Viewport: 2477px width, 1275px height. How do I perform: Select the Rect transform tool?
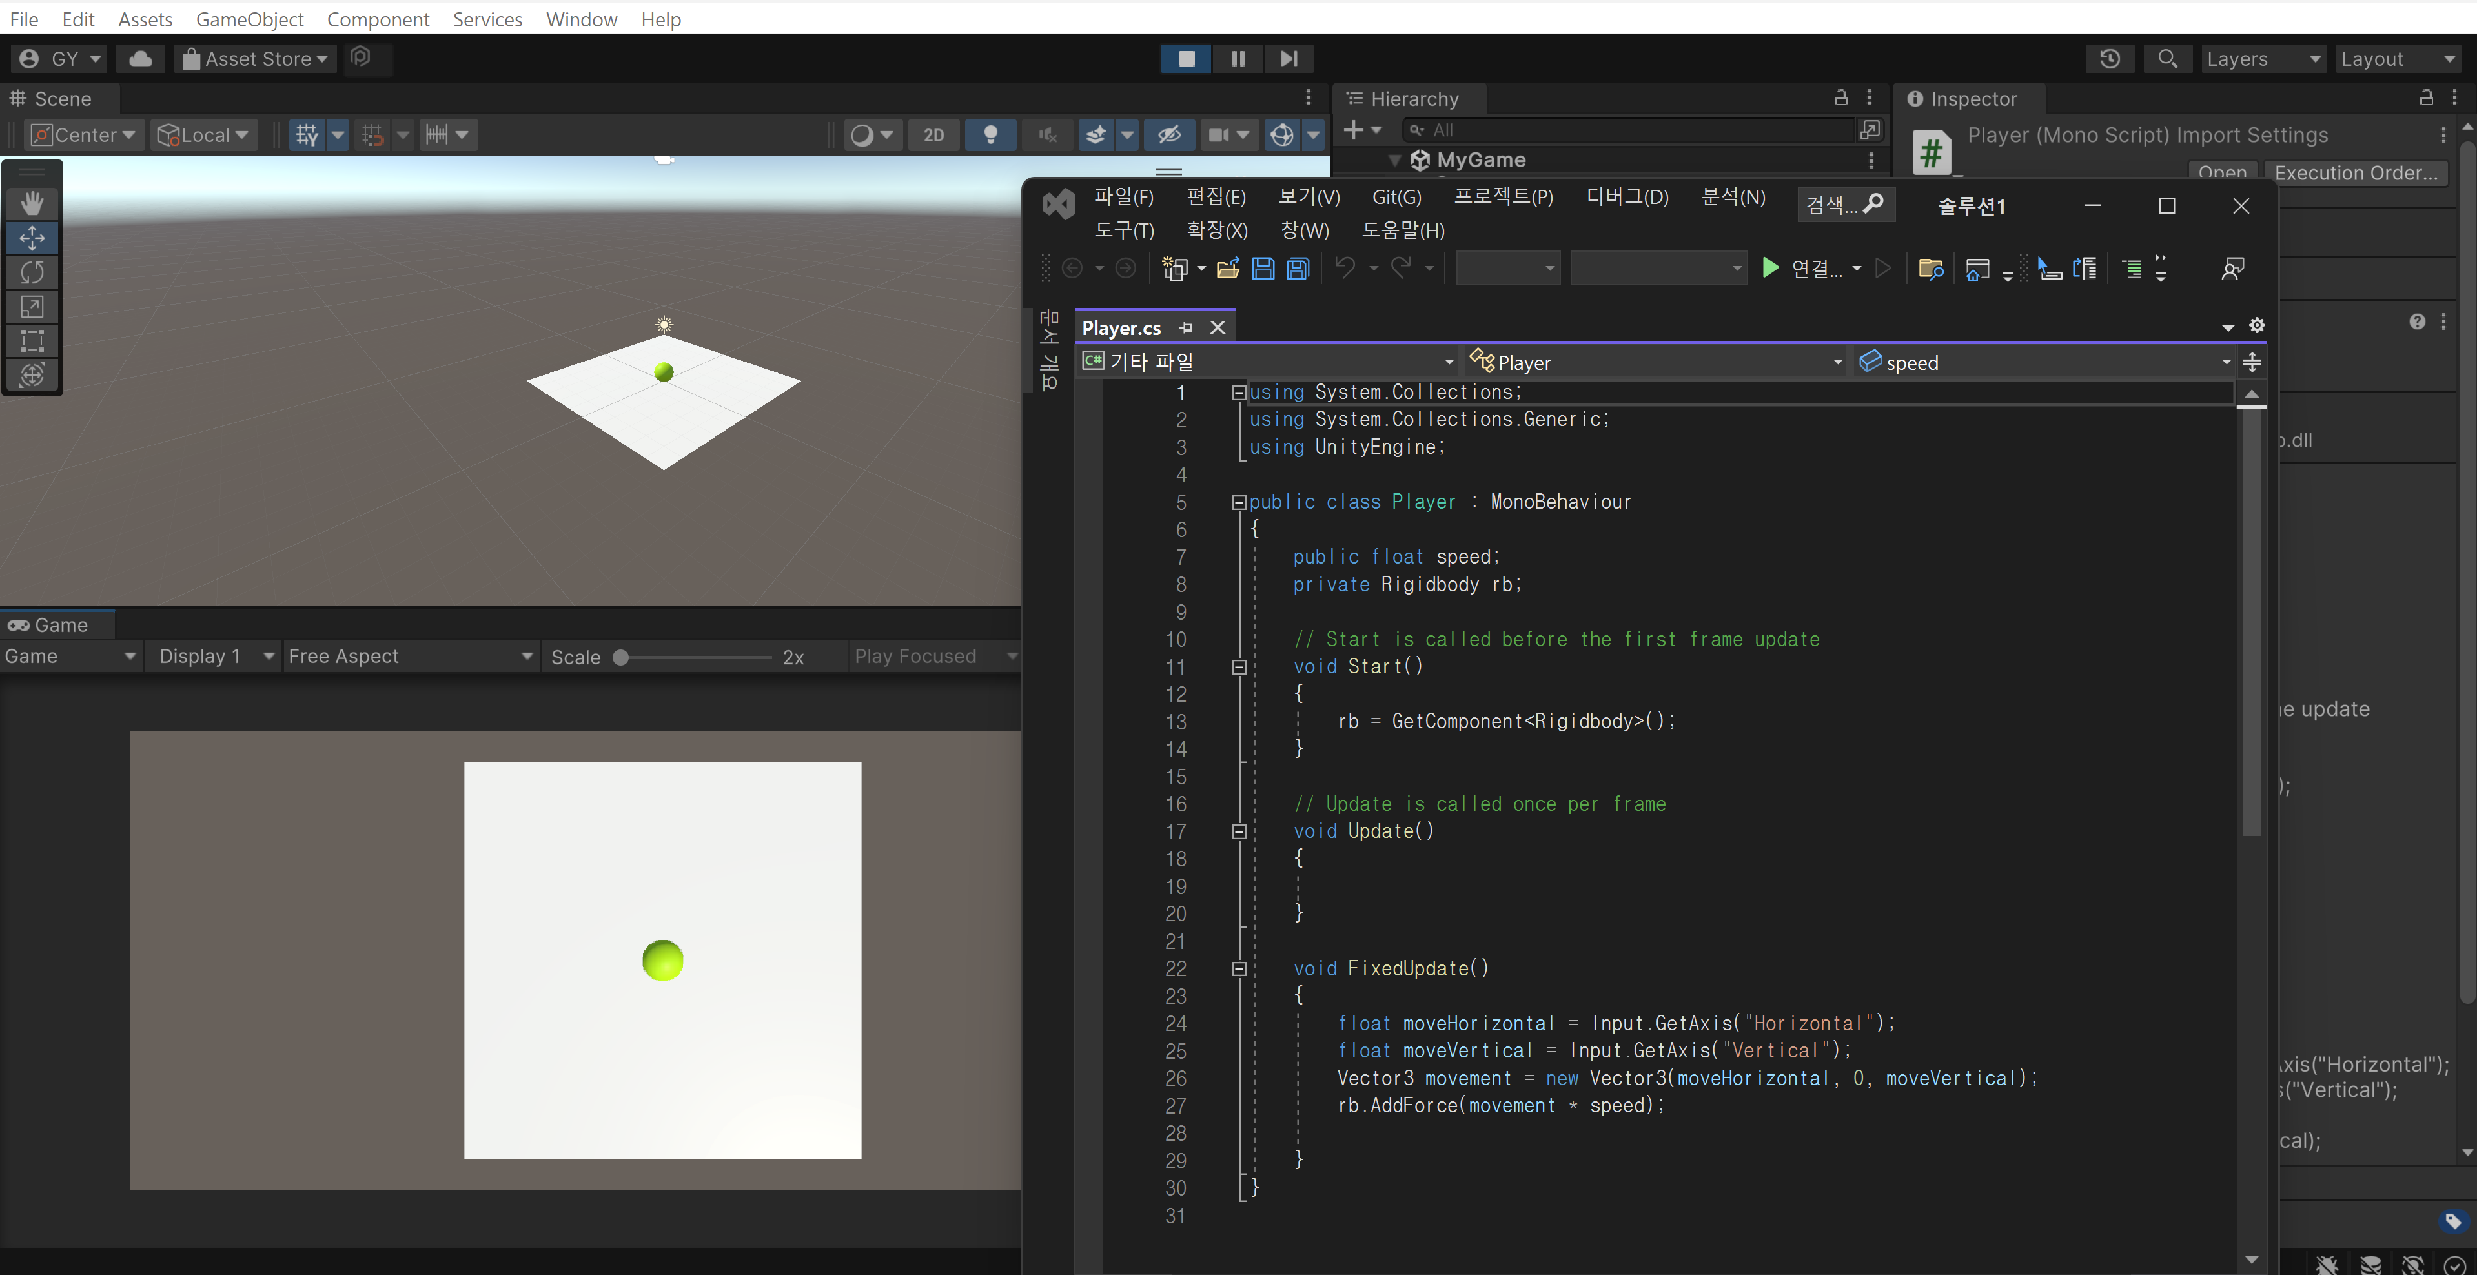32,340
